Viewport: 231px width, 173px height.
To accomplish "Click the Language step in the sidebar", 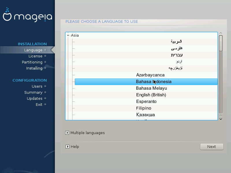I will [x=33, y=50].
